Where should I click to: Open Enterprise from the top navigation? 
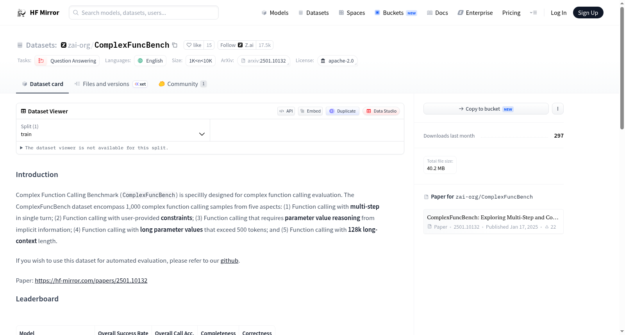(475, 13)
